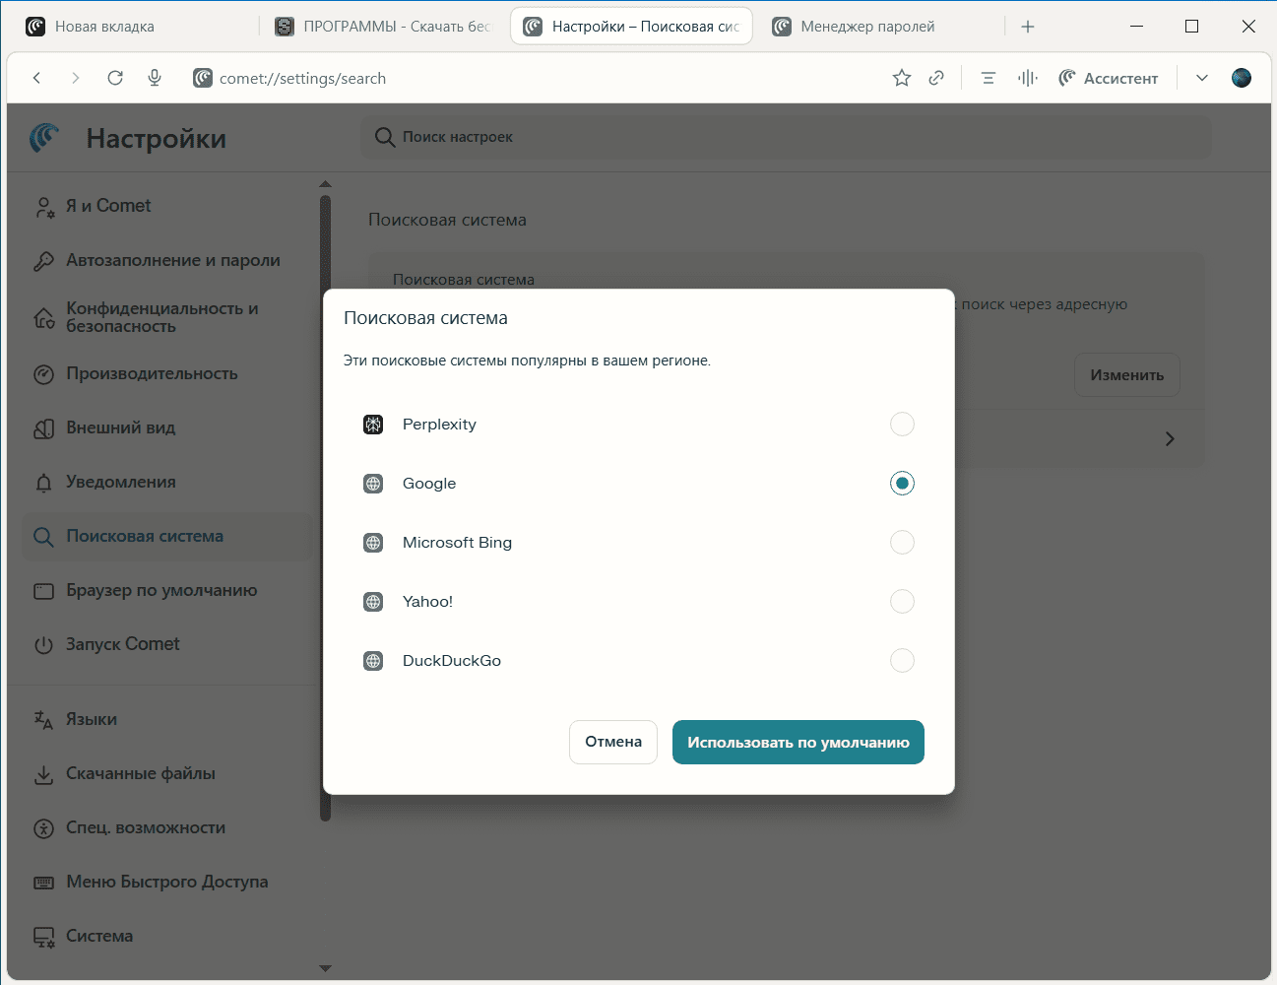The height and width of the screenshot is (985, 1277).
Task: Click the globe icon next to Google
Action: 373,484
